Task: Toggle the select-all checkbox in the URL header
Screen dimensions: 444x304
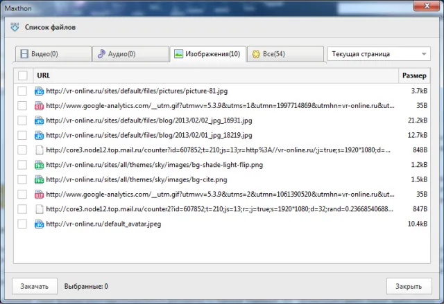Action: point(23,75)
